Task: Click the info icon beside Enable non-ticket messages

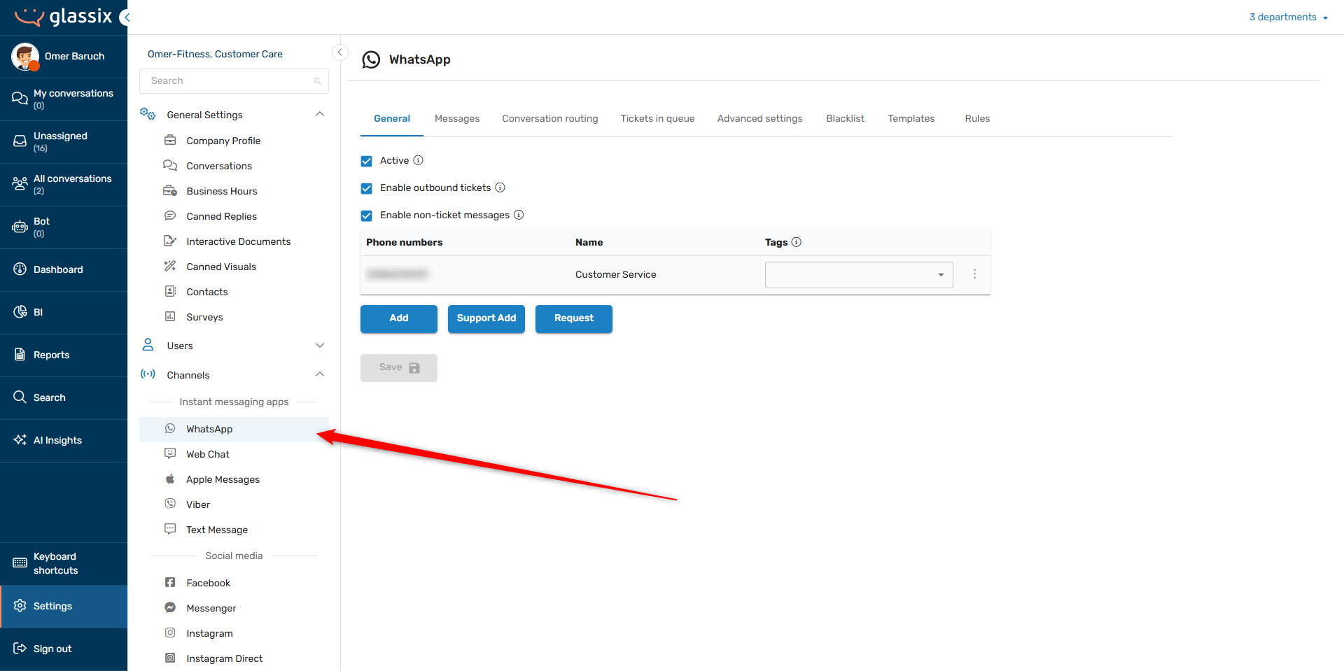Action: click(x=519, y=215)
